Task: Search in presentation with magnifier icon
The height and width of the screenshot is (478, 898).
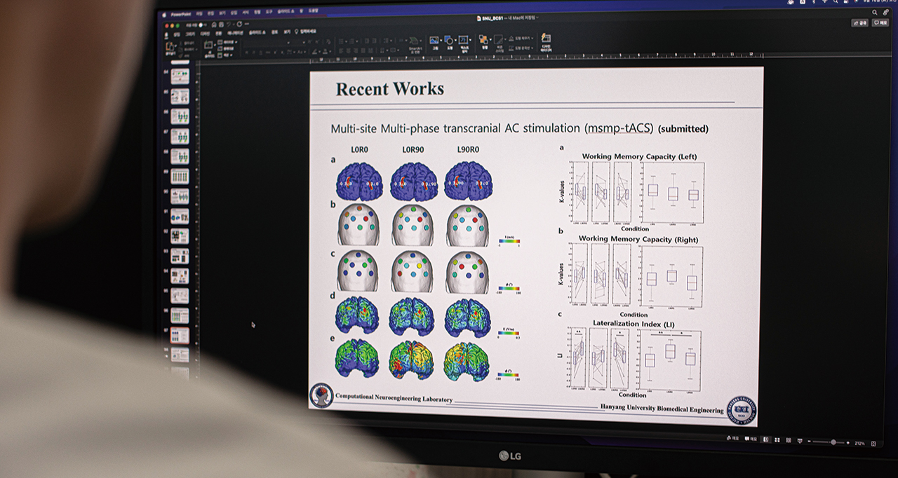Action: click(875, 12)
